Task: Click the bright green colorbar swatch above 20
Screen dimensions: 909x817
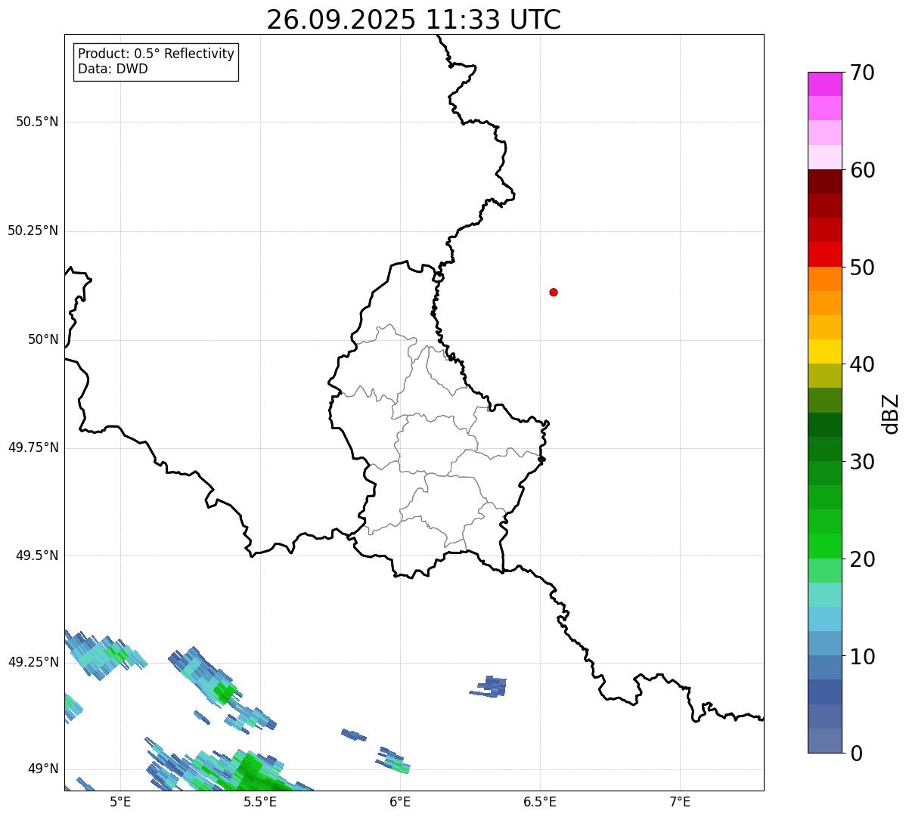Action: [x=824, y=546]
